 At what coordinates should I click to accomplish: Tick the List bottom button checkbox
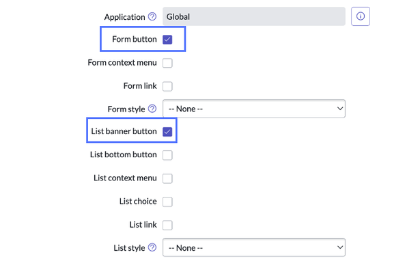point(167,155)
